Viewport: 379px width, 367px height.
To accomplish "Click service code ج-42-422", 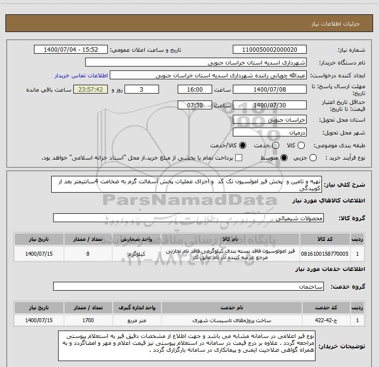I will pos(326,320).
